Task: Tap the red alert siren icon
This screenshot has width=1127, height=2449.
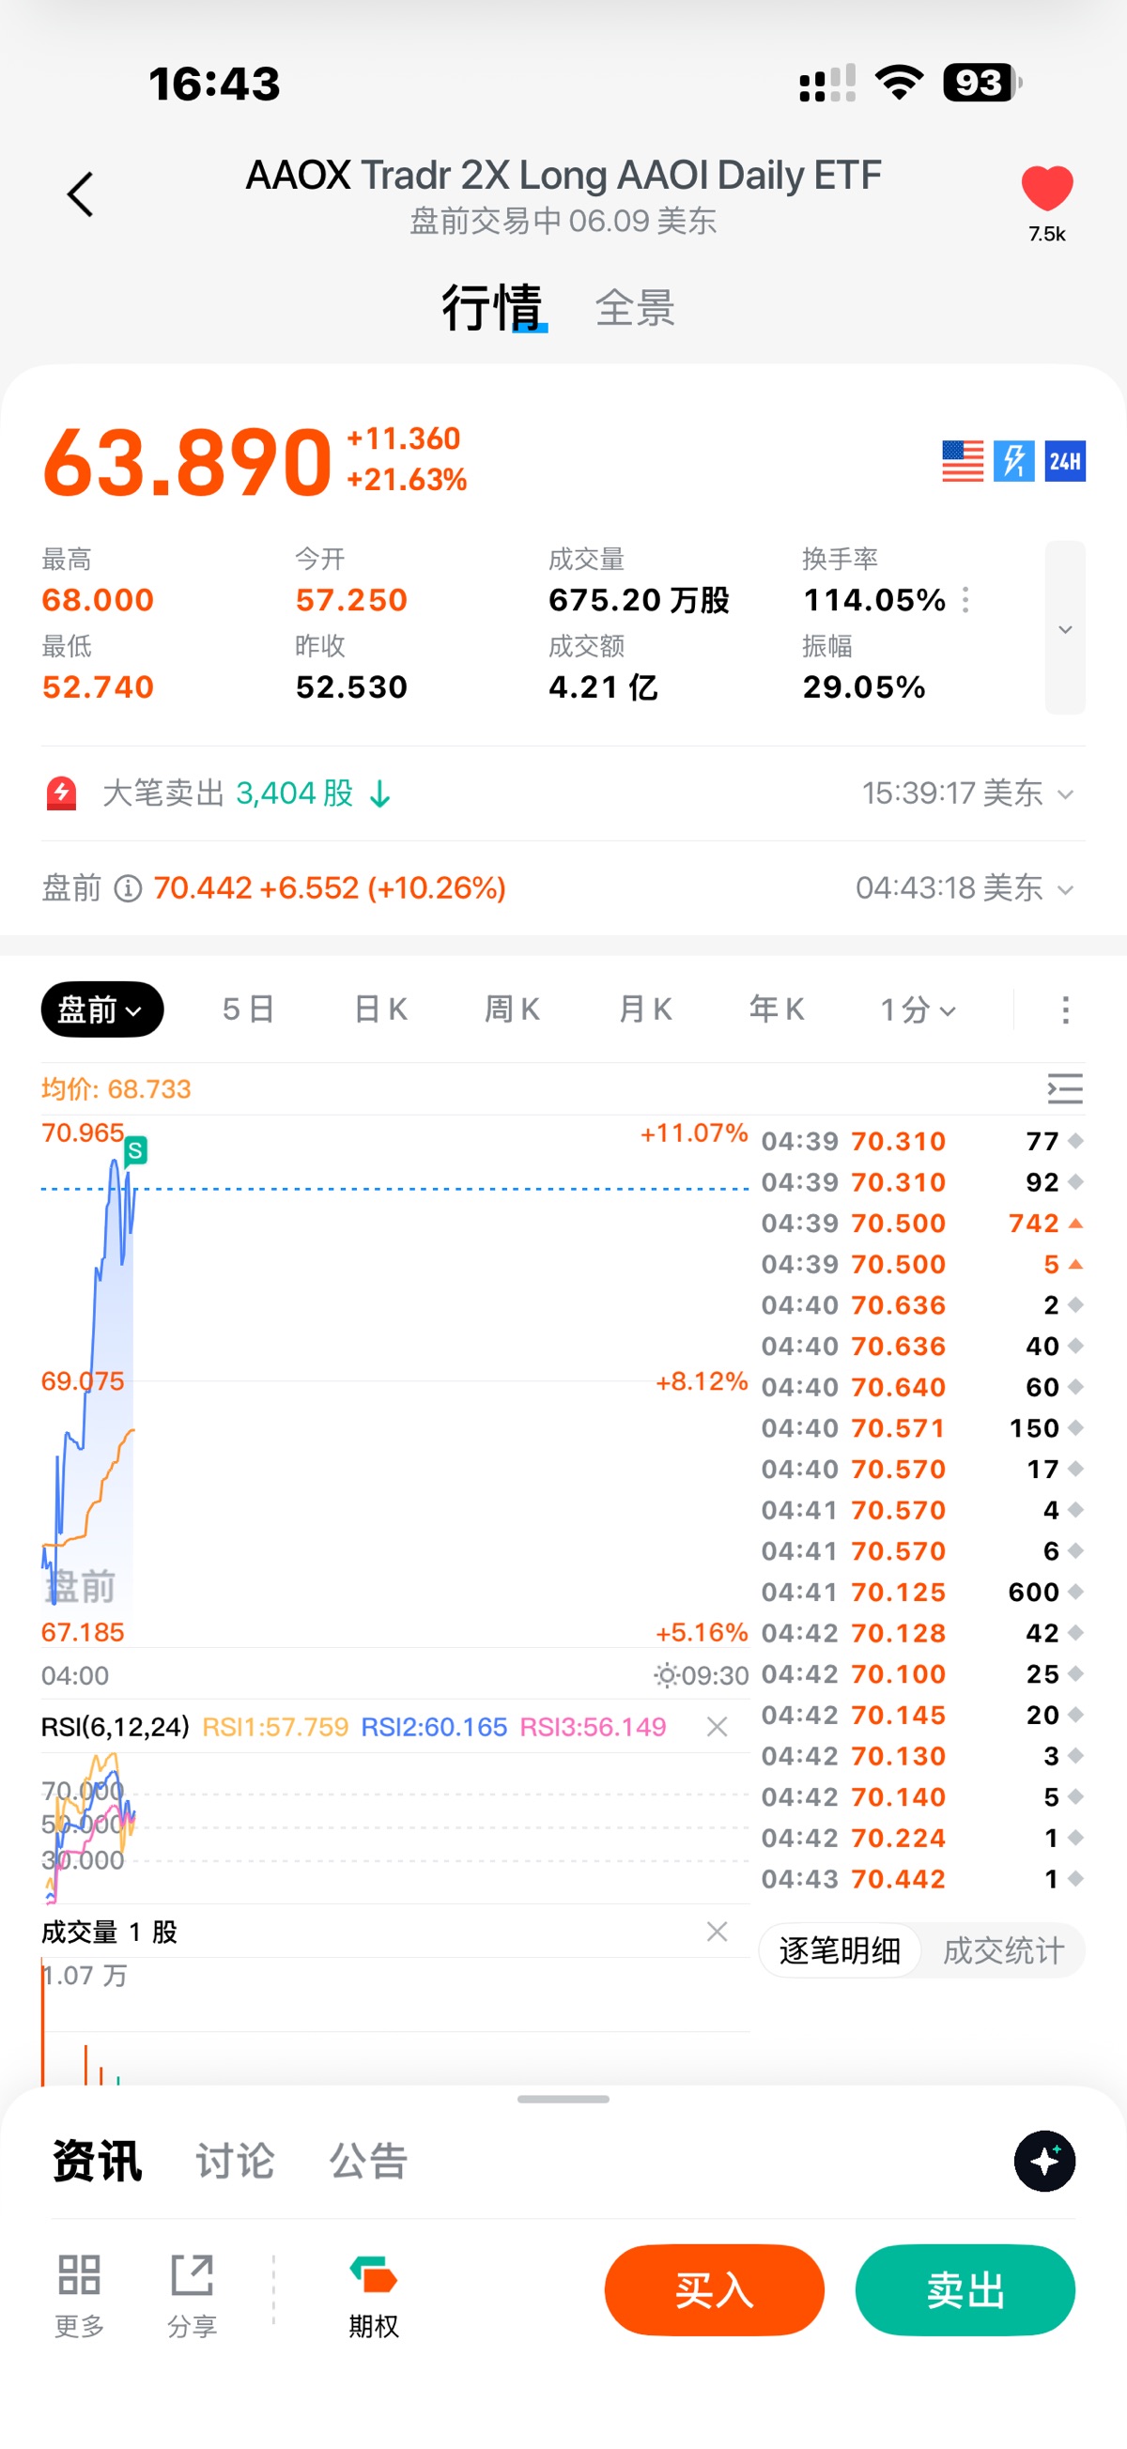Action: coord(62,793)
